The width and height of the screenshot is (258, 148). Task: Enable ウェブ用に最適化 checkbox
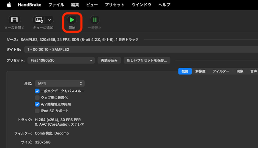pos(37,98)
